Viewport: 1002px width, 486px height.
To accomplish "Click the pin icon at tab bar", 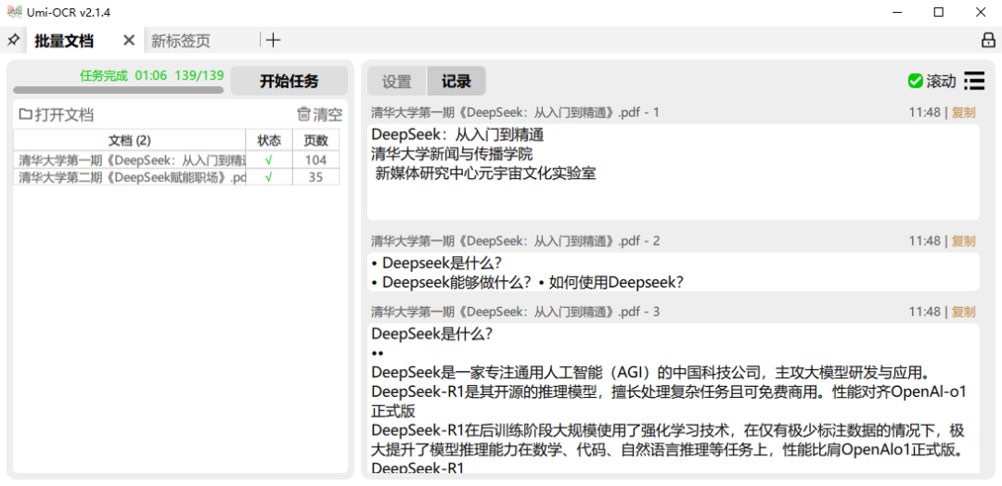I will [x=13, y=40].
